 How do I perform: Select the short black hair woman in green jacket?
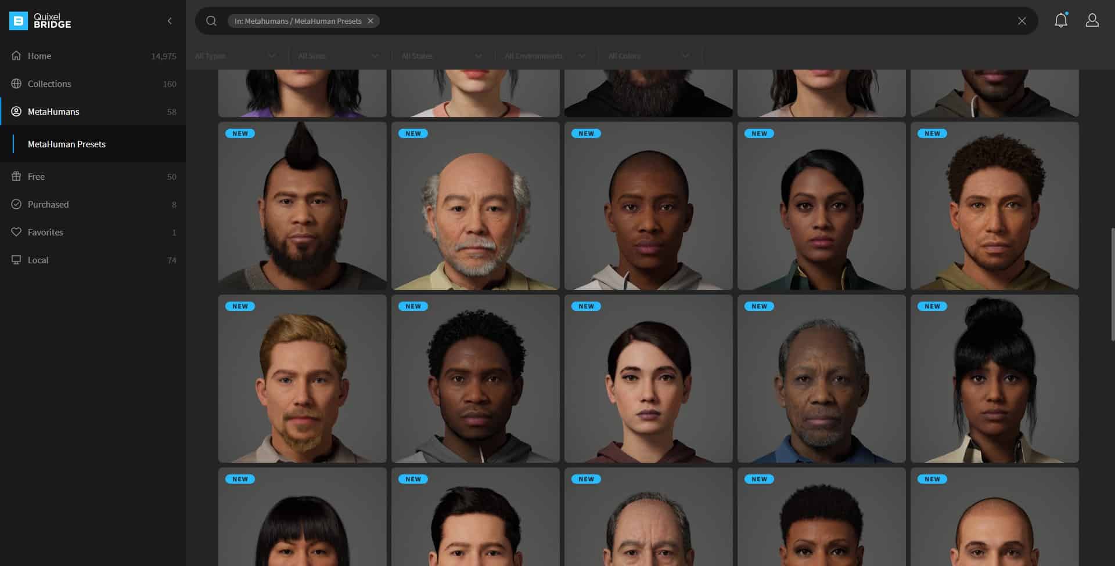click(822, 206)
